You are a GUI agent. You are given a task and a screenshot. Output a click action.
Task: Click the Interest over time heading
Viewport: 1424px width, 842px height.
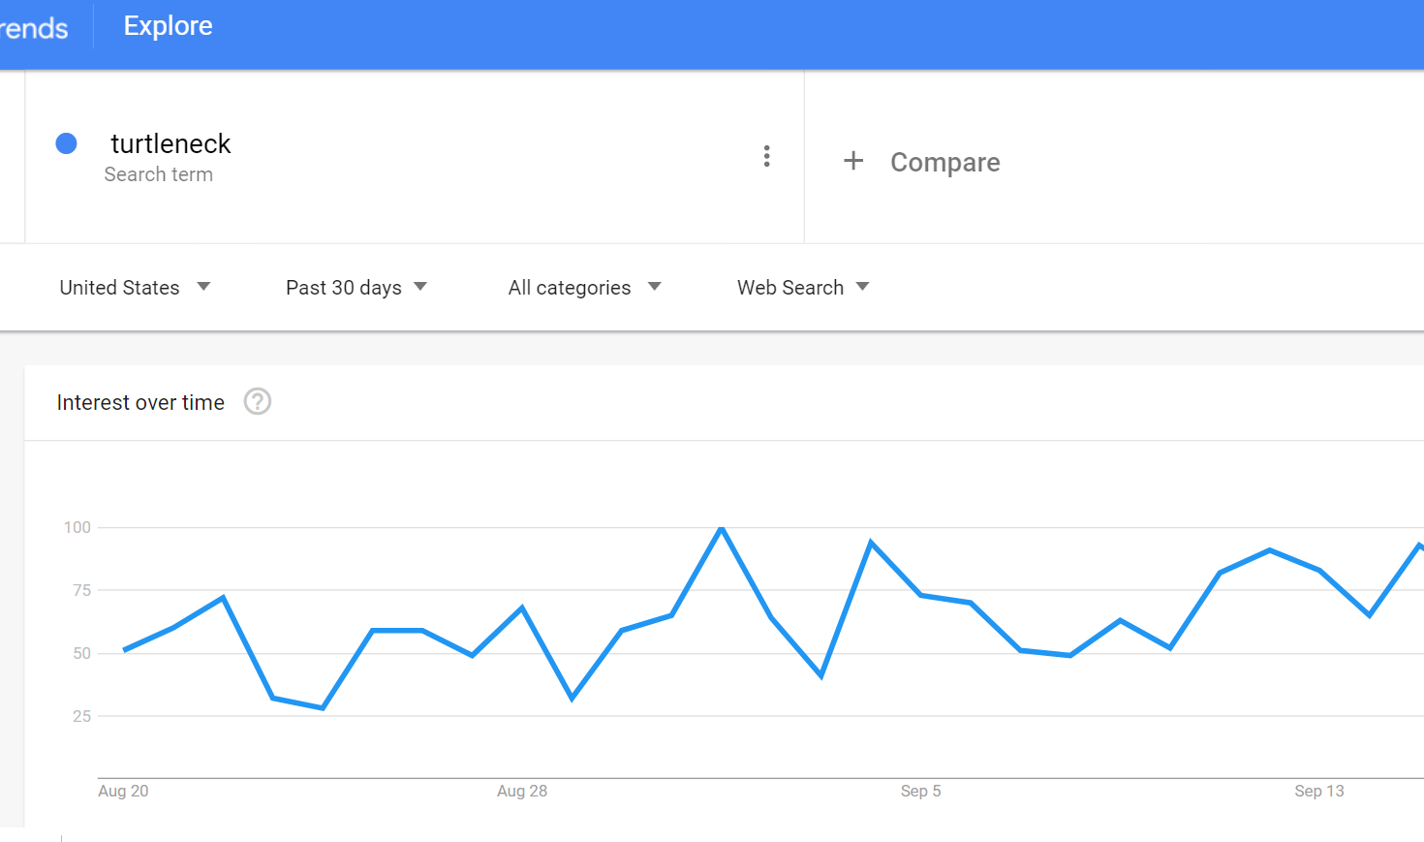[140, 402]
